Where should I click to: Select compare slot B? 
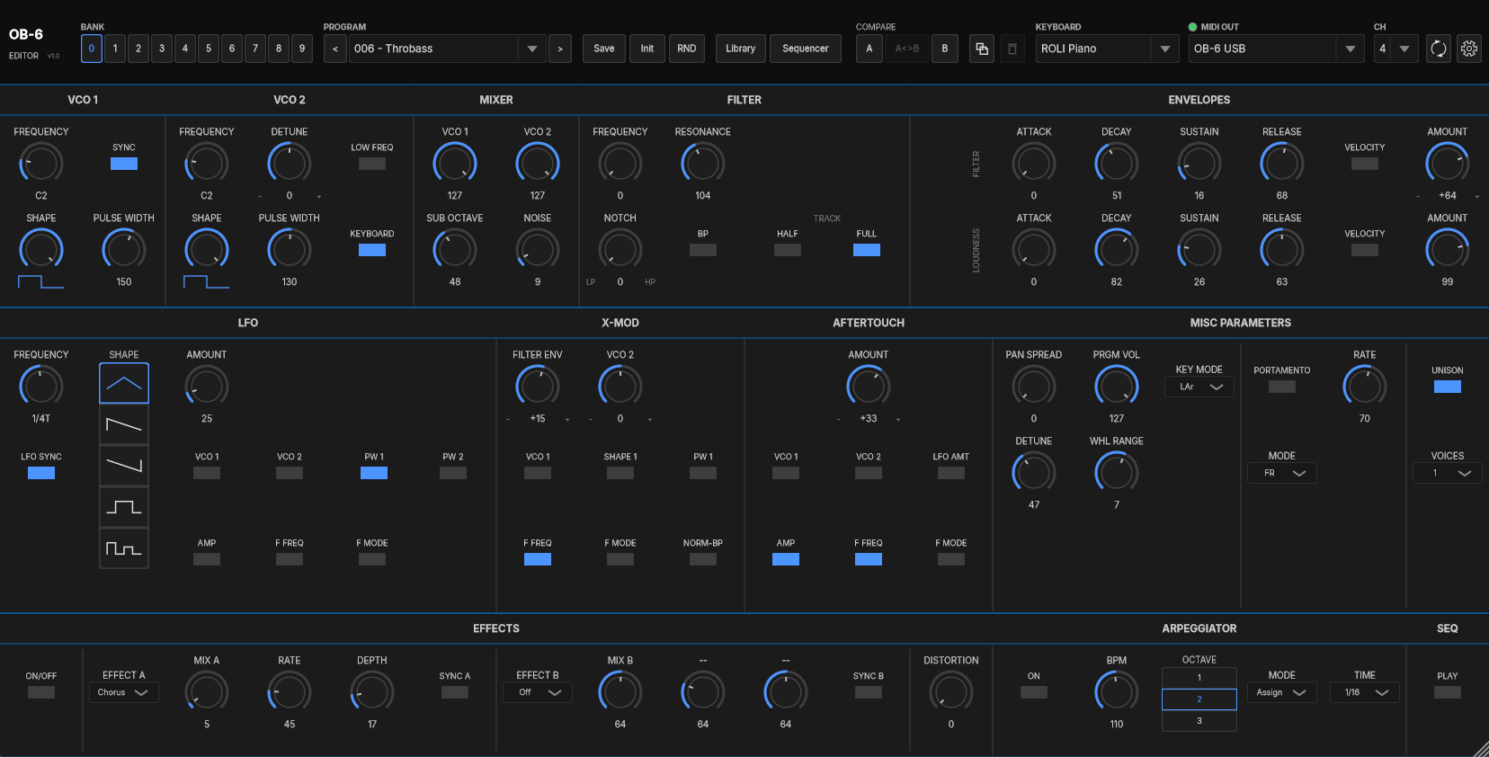tap(945, 49)
